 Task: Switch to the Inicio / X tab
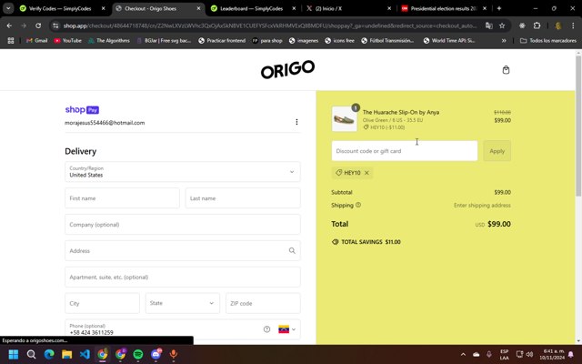[x=328, y=8]
